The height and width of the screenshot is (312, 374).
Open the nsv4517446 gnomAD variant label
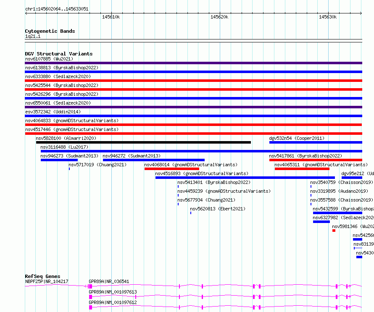click(72, 129)
